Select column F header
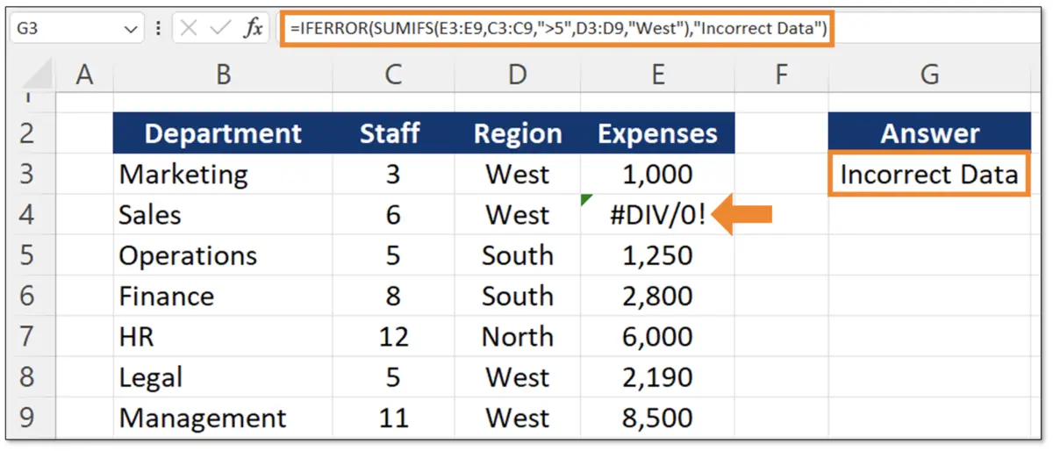The height and width of the screenshot is (451, 1053). (782, 75)
